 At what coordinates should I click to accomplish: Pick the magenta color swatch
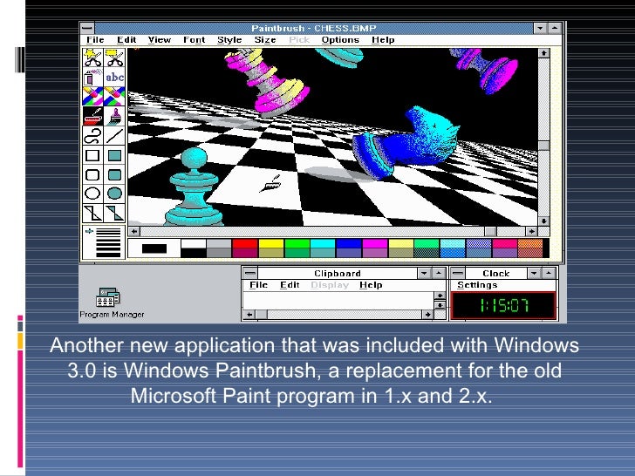point(374,243)
